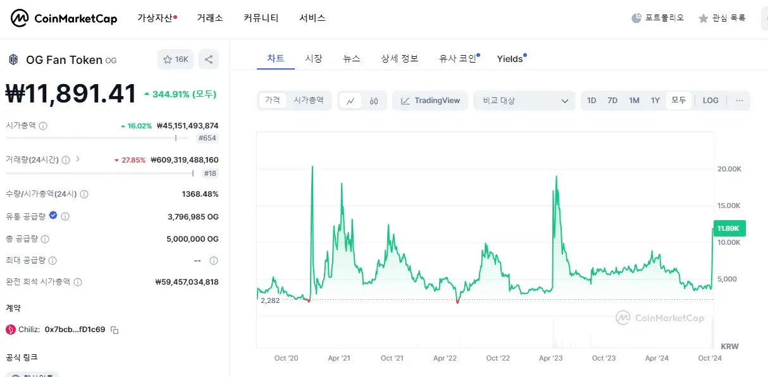Open the CoinMarketCap home logo
The width and height of the screenshot is (768, 377).
pyautogui.click(x=64, y=18)
